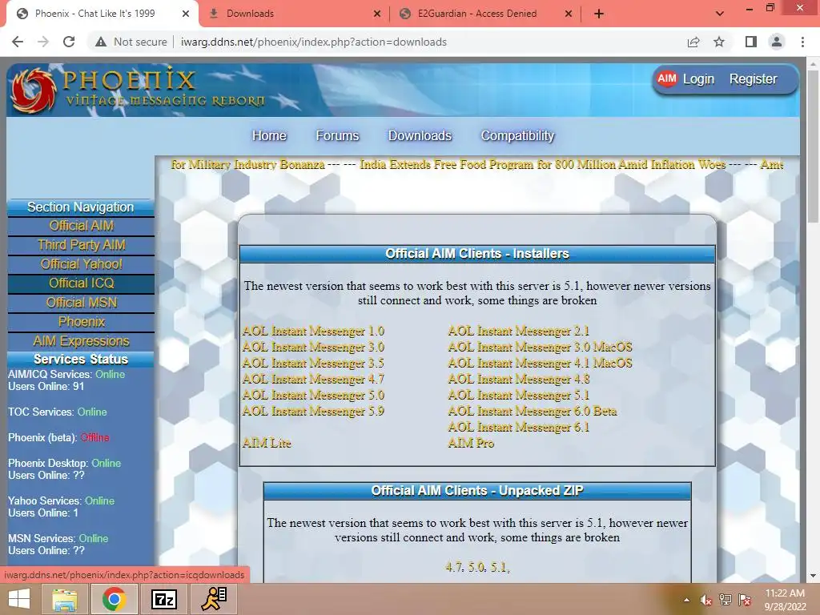This screenshot has height=615, width=820.
Task: Click the browser forward arrow
Action: pyautogui.click(x=43, y=42)
